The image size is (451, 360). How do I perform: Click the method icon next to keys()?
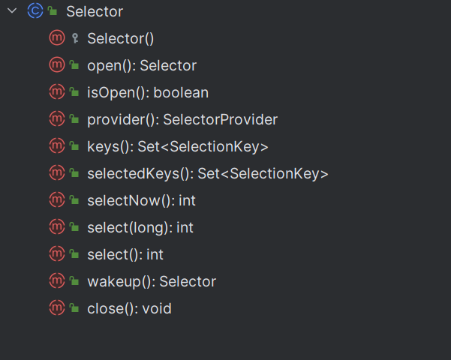click(x=56, y=146)
